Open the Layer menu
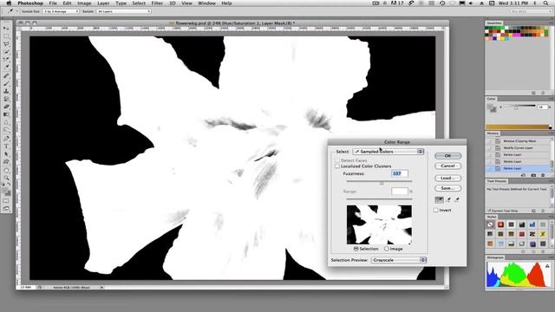 tap(103, 3)
